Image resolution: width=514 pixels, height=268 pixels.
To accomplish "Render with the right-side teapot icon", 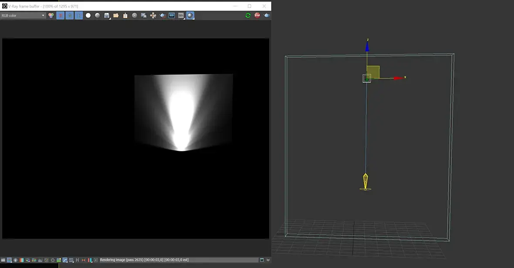I will pos(267,15).
